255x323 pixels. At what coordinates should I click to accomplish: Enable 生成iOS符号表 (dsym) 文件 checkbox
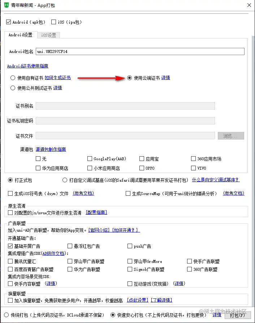10,194
